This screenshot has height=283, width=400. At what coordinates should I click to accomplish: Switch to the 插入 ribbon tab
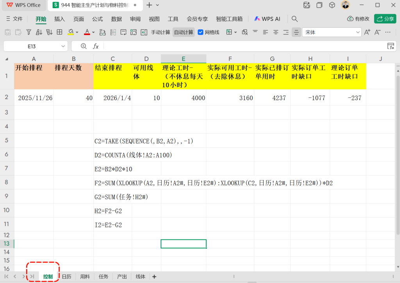click(x=59, y=19)
